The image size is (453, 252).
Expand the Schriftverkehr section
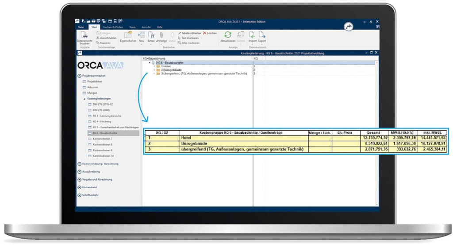point(80,195)
